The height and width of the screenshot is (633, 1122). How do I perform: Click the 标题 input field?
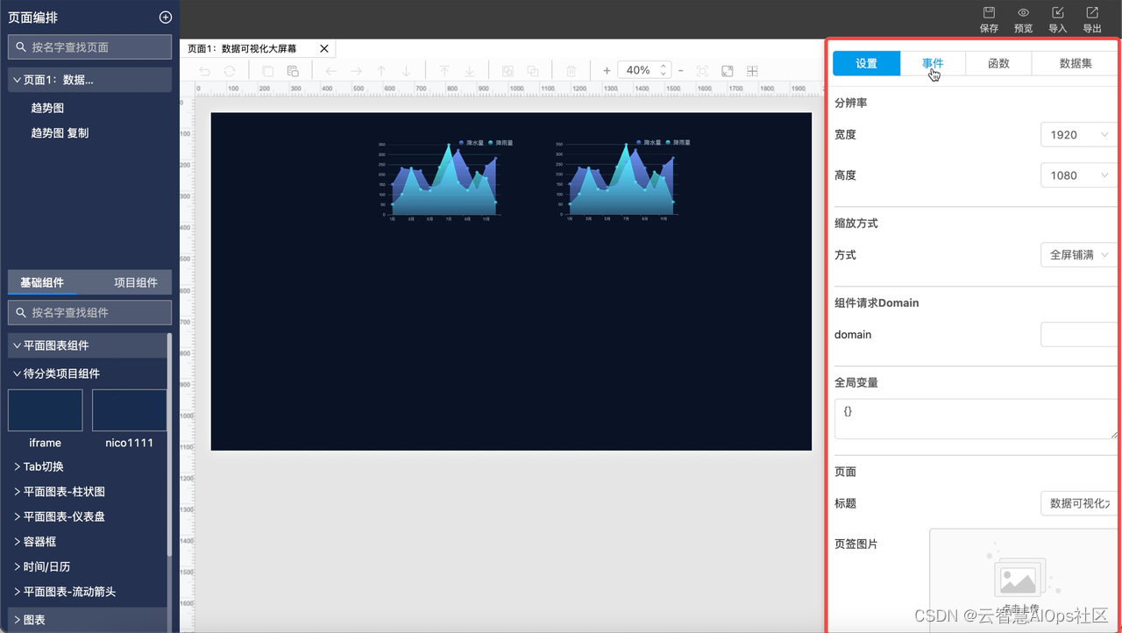point(1079,503)
